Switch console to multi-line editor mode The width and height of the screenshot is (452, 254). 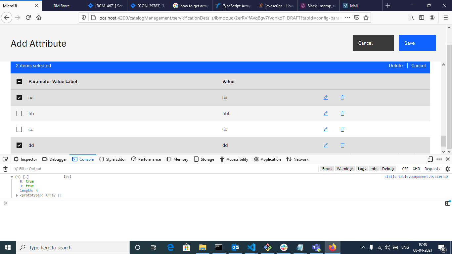pyautogui.click(x=447, y=203)
